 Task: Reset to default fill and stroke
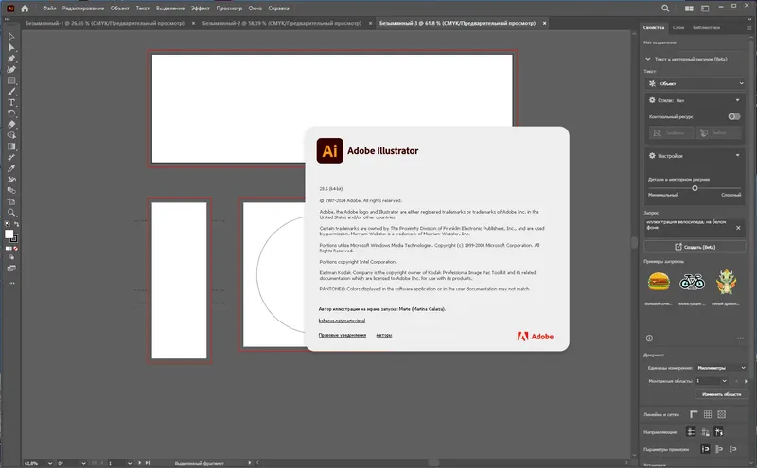(8, 224)
